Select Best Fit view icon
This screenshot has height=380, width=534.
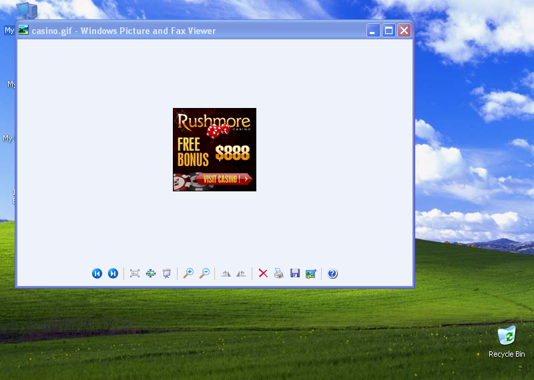tap(135, 273)
